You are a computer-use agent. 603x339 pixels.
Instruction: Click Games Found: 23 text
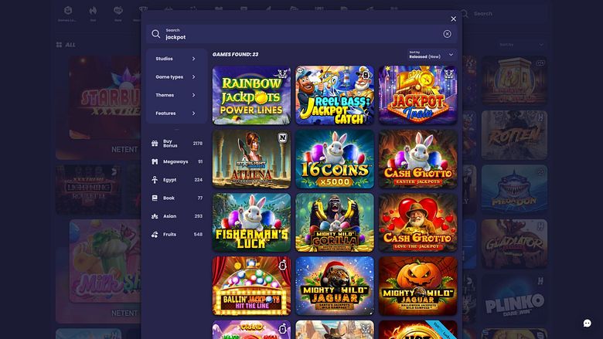tap(235, 55)
